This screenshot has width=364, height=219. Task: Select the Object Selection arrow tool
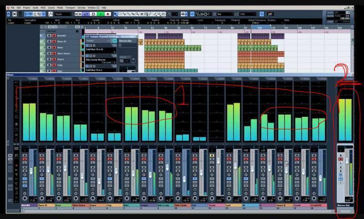[116, 14]
